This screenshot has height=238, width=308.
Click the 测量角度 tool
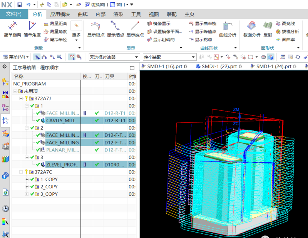[x=55, y=32]
